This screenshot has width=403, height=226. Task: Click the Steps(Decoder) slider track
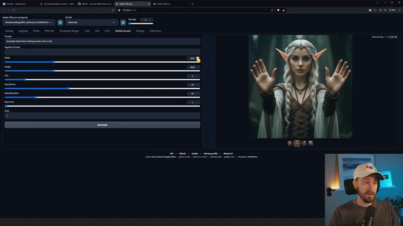click(x=102, y=97)
